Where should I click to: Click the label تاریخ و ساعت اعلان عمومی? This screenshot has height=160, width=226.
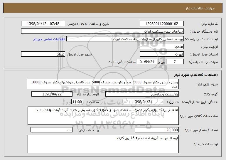(x=88, y=24)
